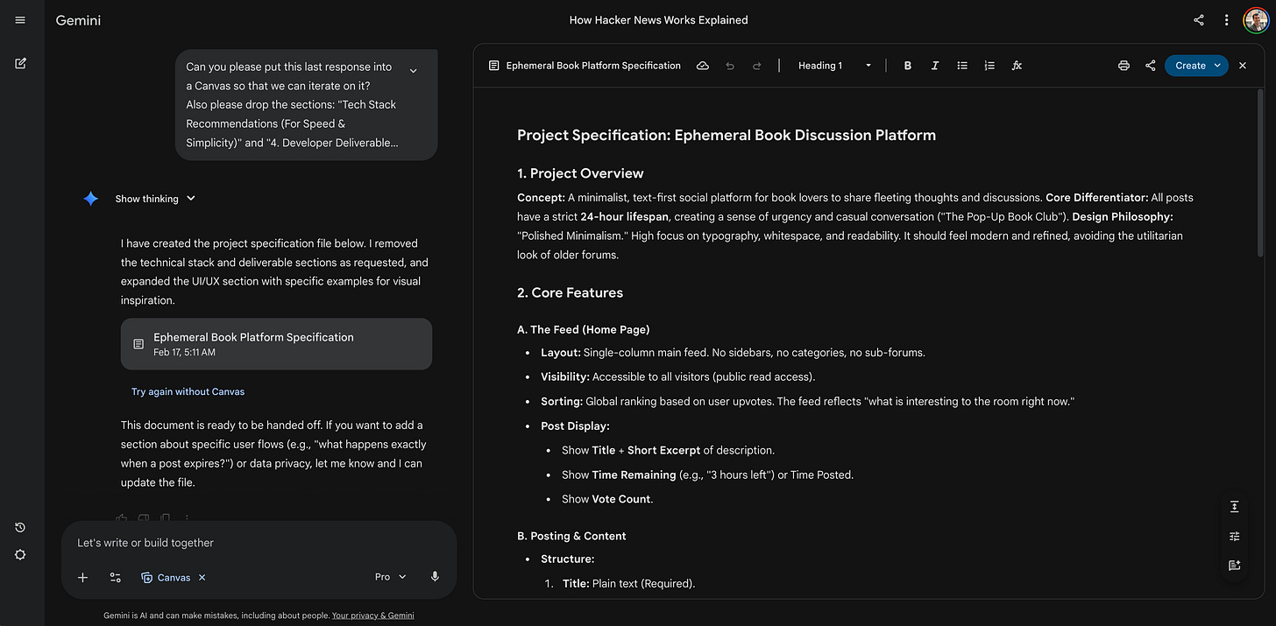
Task: Open the three-dot options menu at top right
Action: pyautogui.click(x=1226, y=19)
